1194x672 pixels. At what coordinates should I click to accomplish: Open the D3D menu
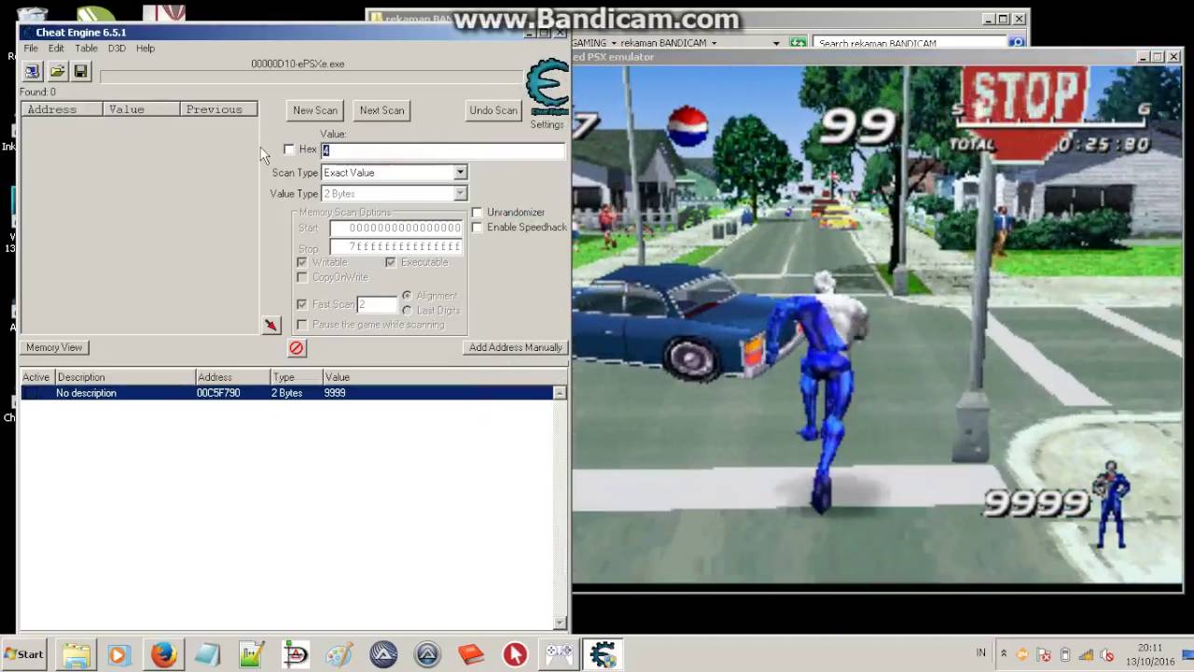(x=117, y=48)
